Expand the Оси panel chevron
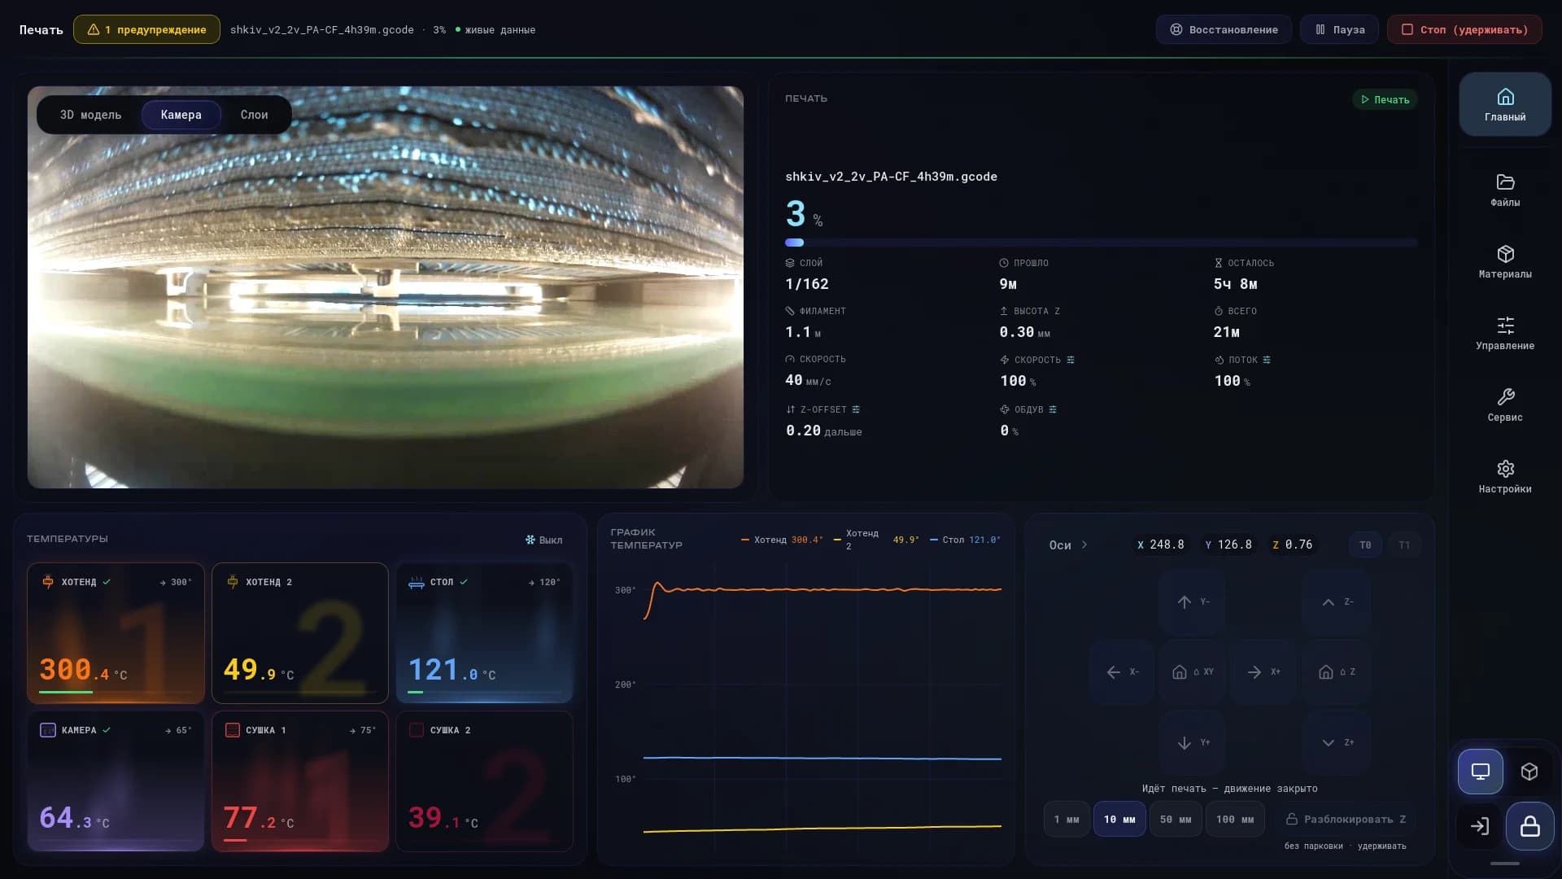This screenshot has height=879, width=1562. [x=1084, y=544]
